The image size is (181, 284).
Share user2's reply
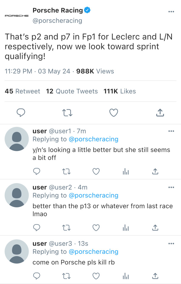click(x=155, y=227)
